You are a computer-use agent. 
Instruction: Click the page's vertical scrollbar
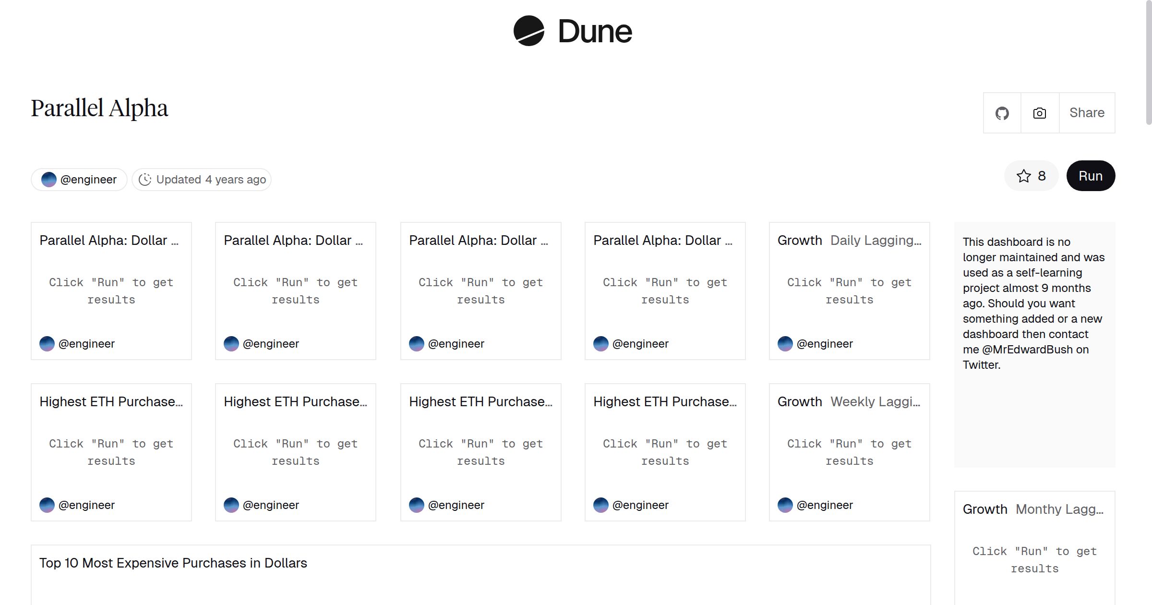[1148, 62]
